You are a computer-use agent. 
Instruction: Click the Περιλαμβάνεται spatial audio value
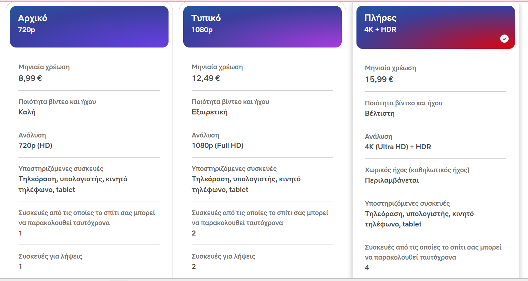(392, 180)
